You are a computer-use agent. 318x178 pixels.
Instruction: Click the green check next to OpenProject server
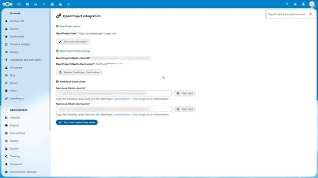coord(57,26)
